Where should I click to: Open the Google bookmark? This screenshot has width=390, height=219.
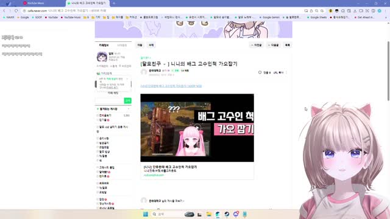23,18
